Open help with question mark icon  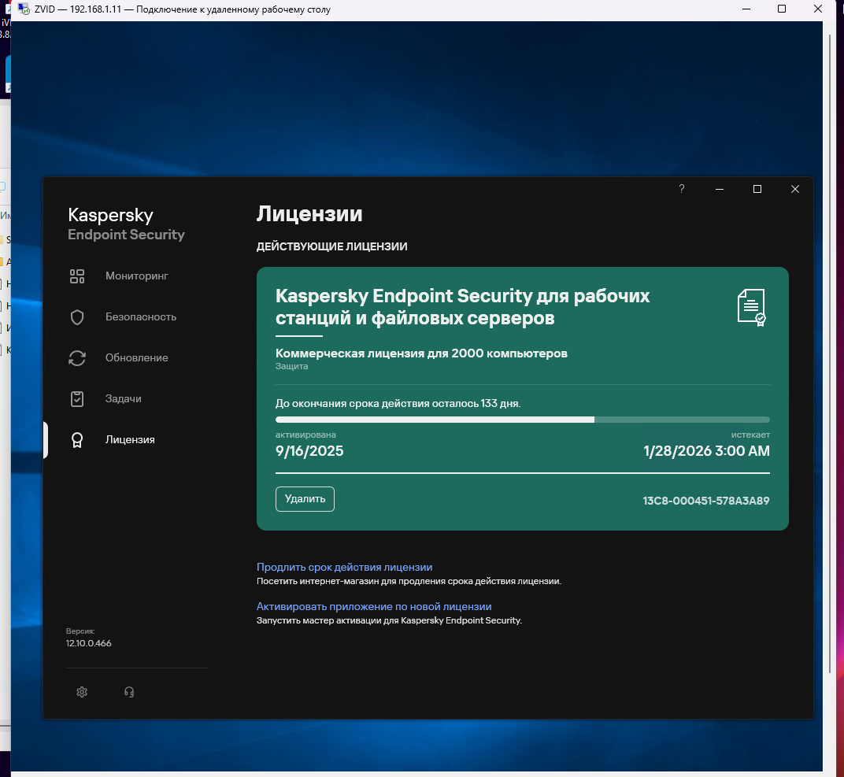coord(682,189)
